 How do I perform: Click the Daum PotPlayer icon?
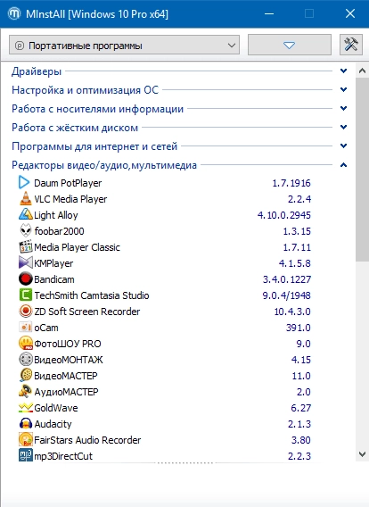point(24,183)
